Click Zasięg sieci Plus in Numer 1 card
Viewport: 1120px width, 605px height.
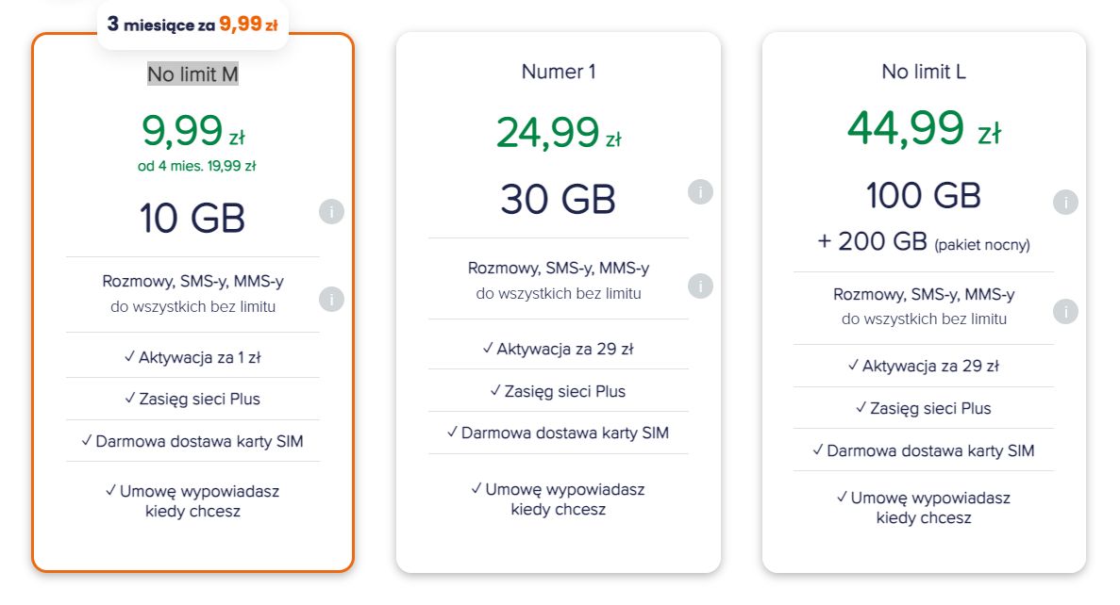tap(558, 391)
